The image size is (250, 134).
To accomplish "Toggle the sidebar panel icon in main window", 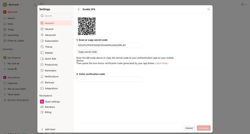I will [42, 4].
